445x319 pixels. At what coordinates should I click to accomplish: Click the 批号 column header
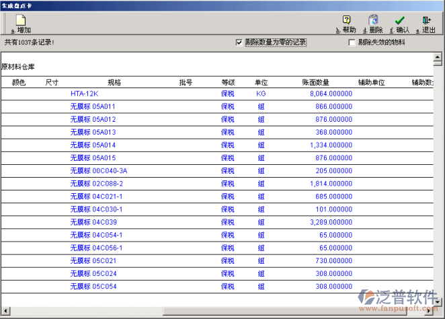coord(186,82)
